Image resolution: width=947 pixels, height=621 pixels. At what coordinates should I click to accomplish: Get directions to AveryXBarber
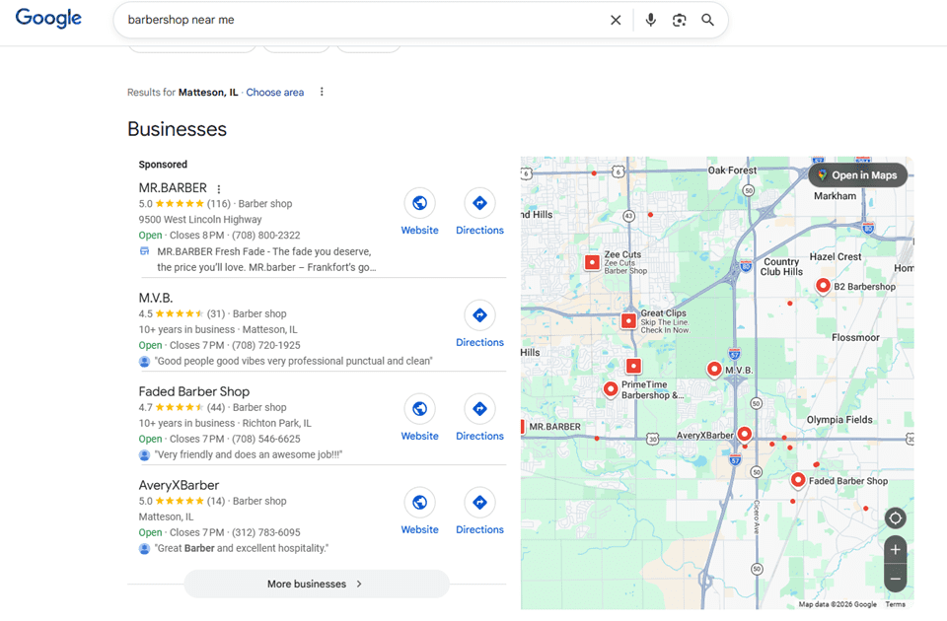pos(479,503)
